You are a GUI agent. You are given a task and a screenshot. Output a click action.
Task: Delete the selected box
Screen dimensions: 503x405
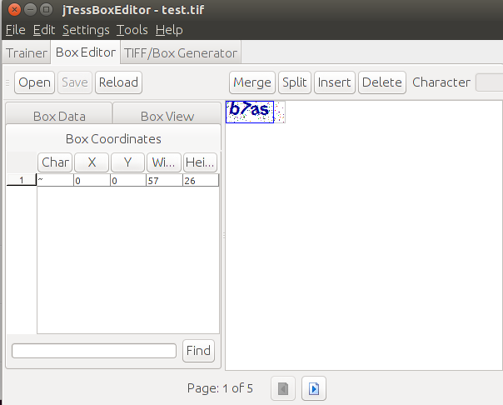[x=381, y=82]
